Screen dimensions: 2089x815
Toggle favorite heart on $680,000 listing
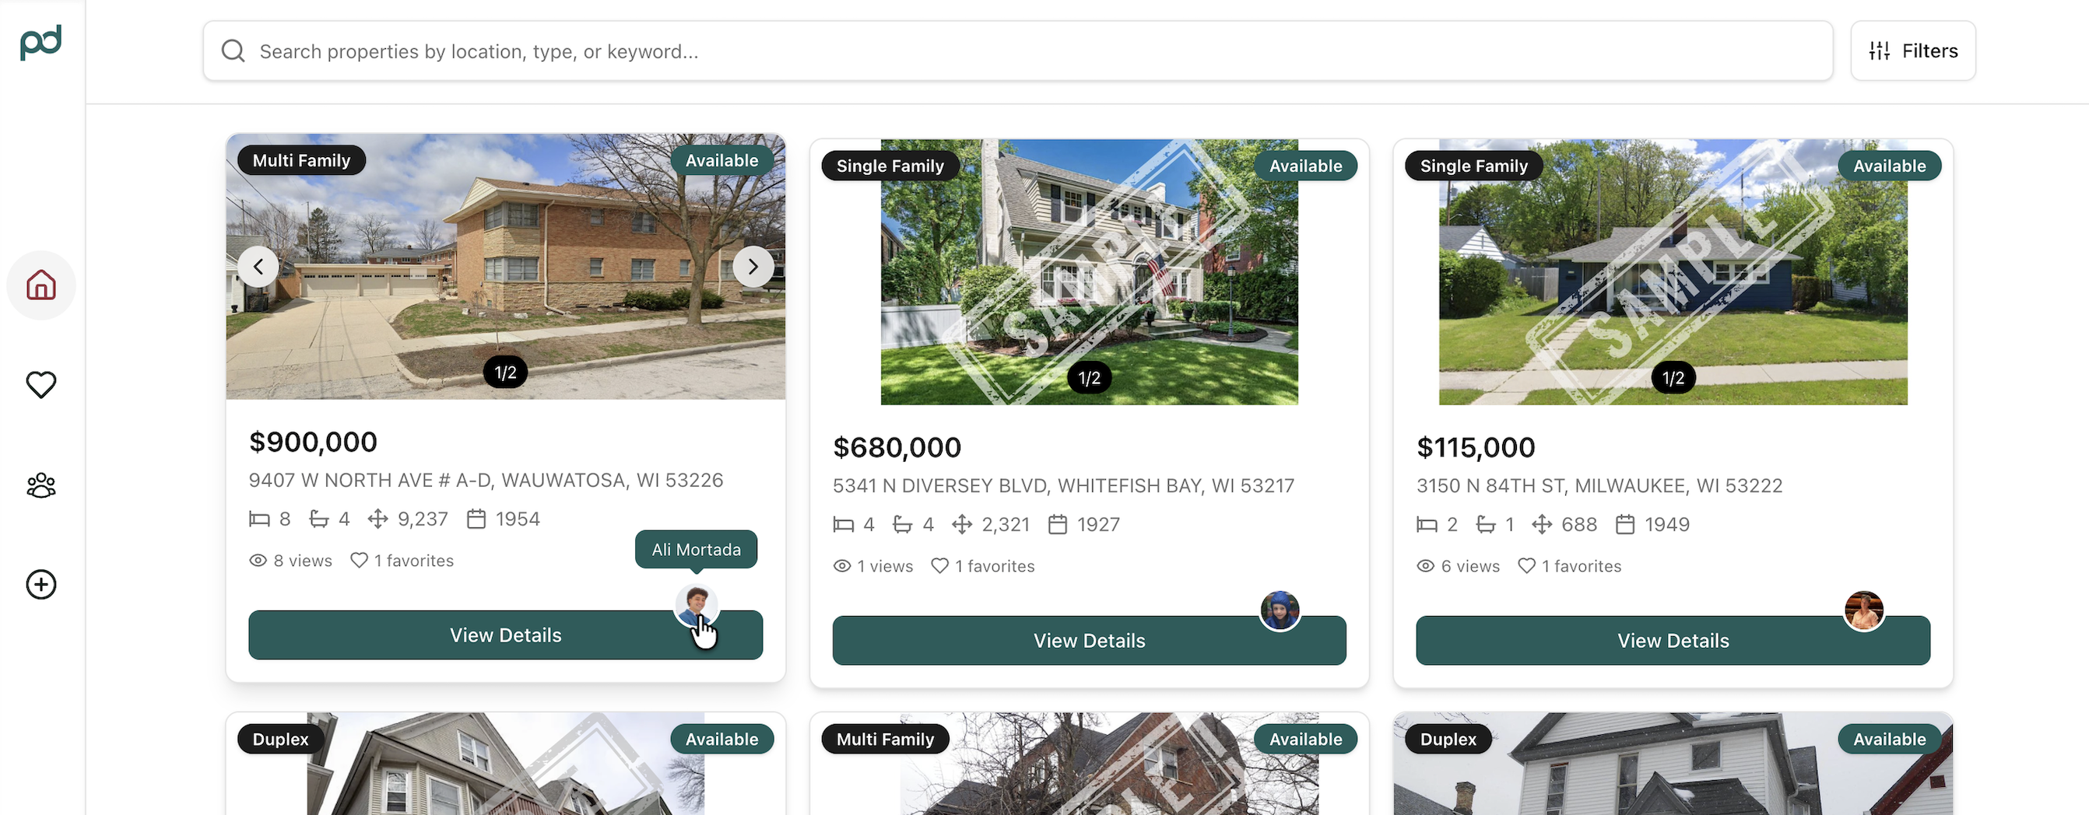[940, 566]
